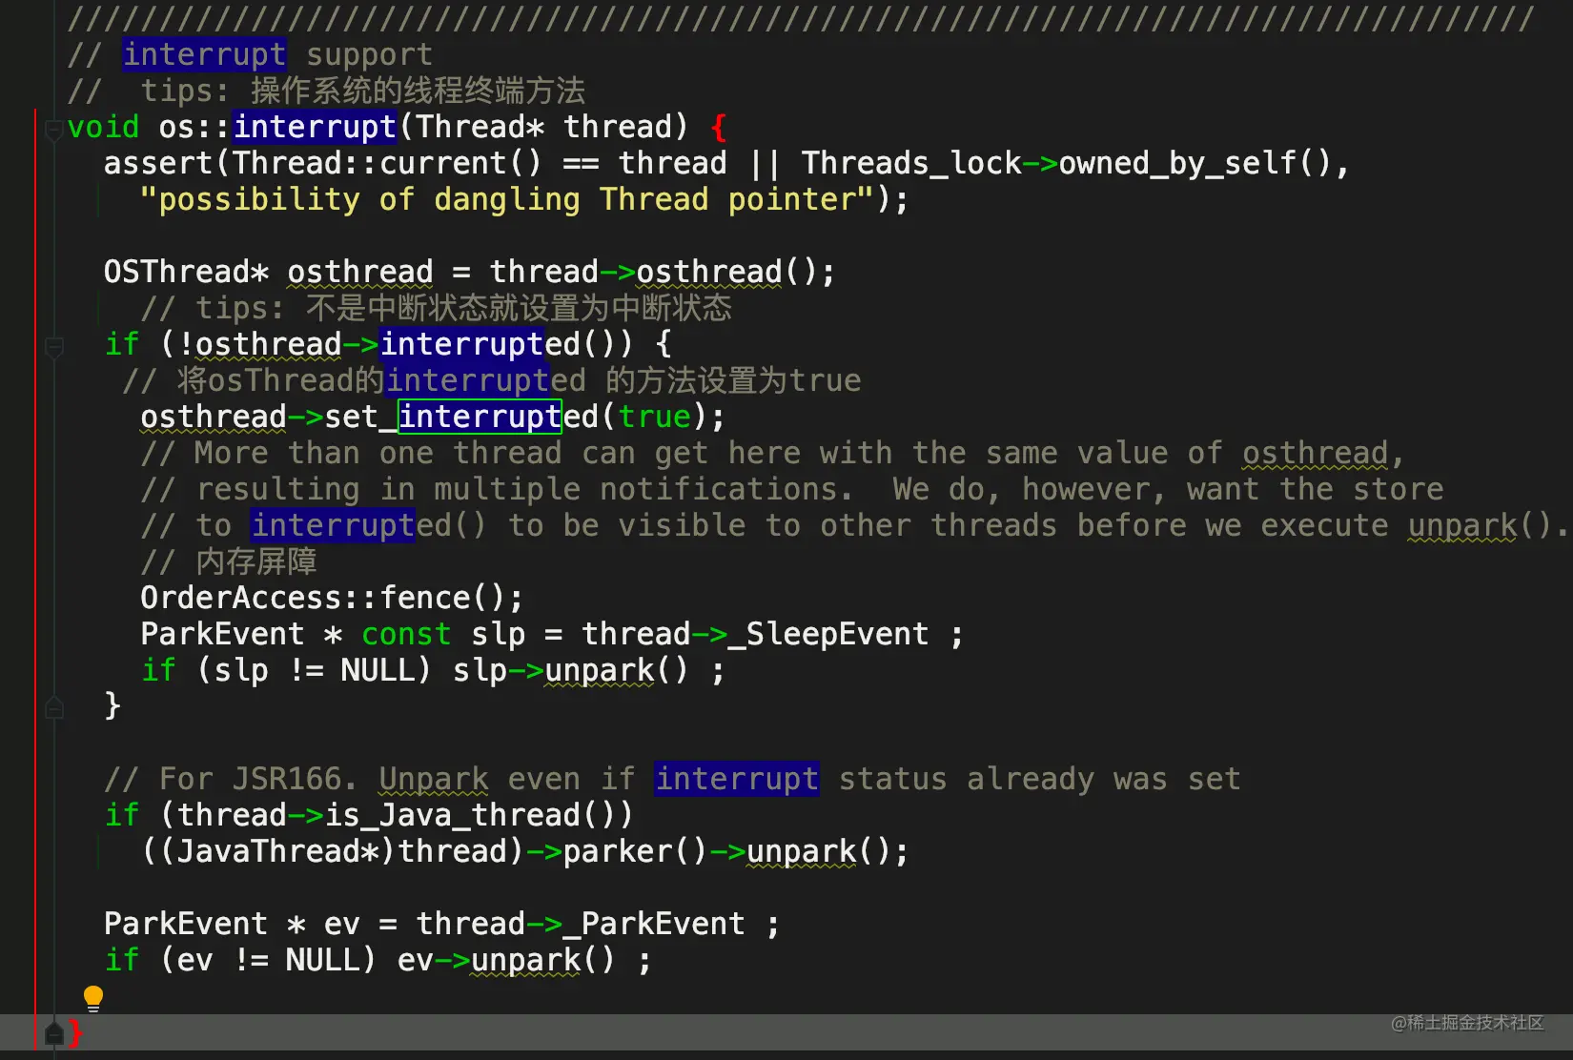Click the green-boxed interrupt in set_interrupted
The image size is (1573, 1060).
[480, 417]
